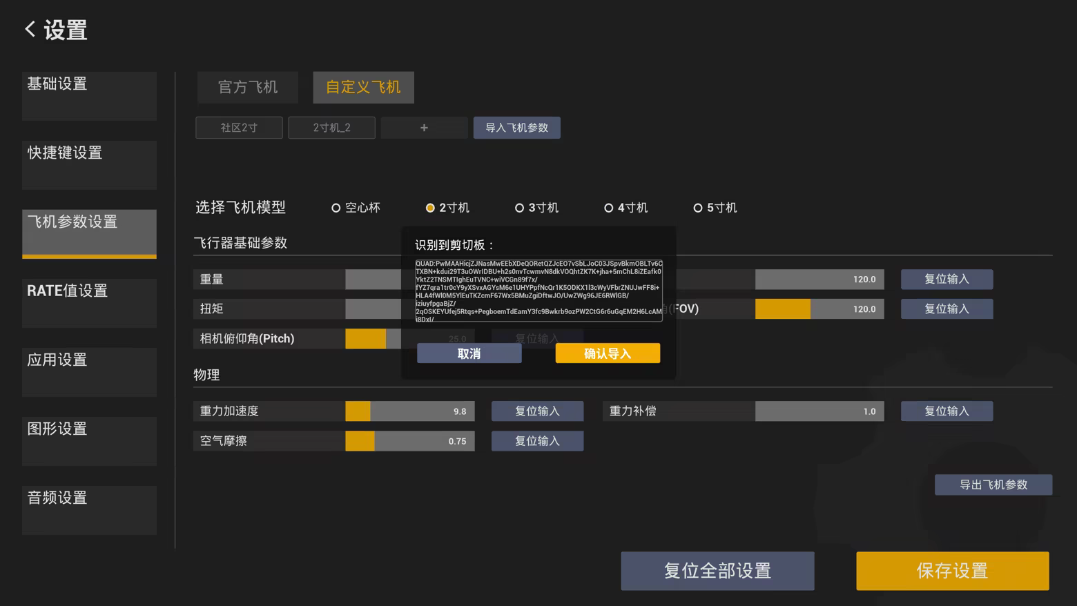Screen dimensions: 1077x606
Task: Go to RATE值设置 section
Action: (89, 302)
